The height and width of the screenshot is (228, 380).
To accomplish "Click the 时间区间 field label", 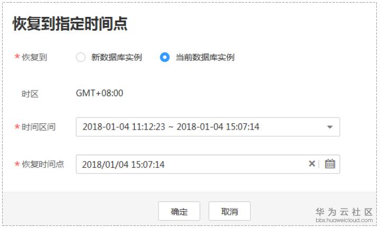I will tap(38, 127).
